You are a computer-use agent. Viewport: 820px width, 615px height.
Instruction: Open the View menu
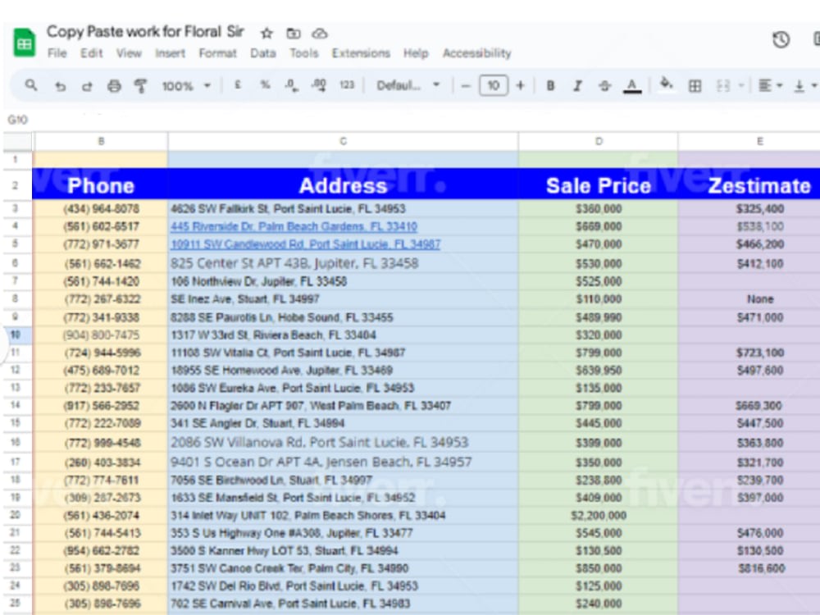[129, 53]
